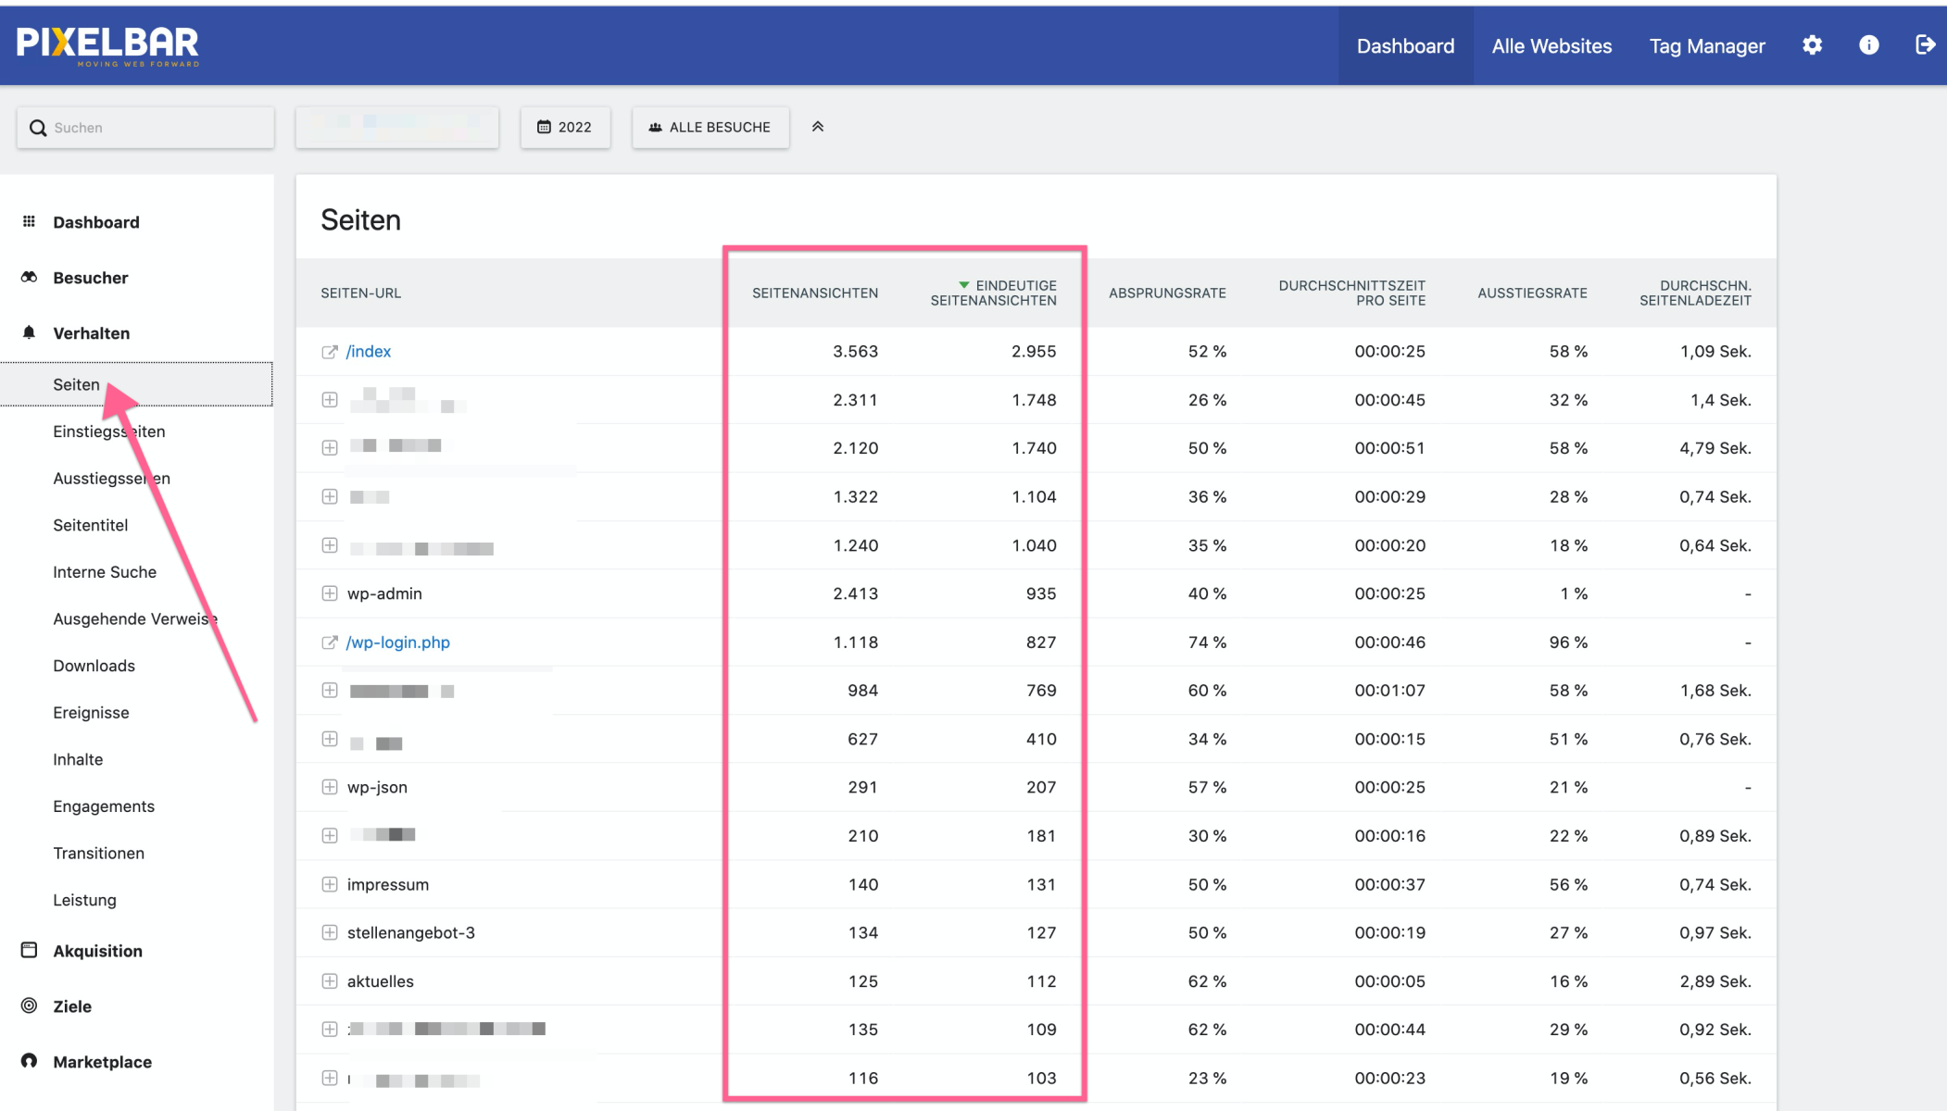Click the info circle icon in header

point(1868,45)
